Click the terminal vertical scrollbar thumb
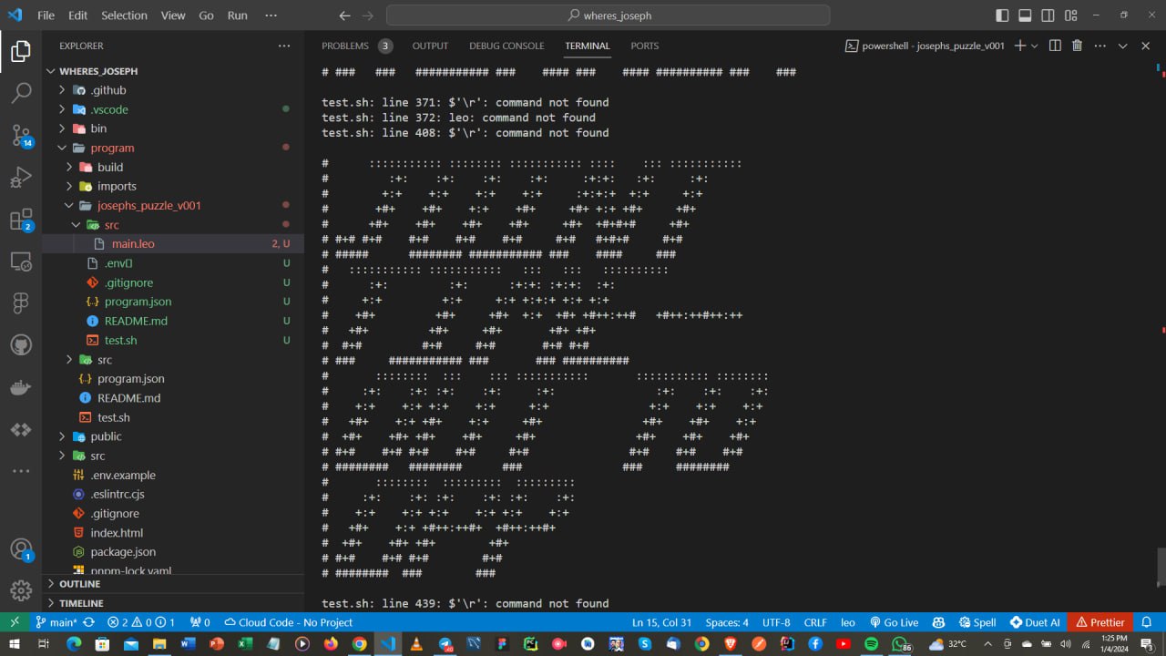The height and width of the screenshot is (656, 1166). (1160, 567)
